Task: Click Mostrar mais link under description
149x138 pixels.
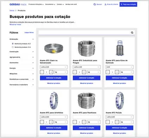Action: pyautogui.click(x=15, y=24)
